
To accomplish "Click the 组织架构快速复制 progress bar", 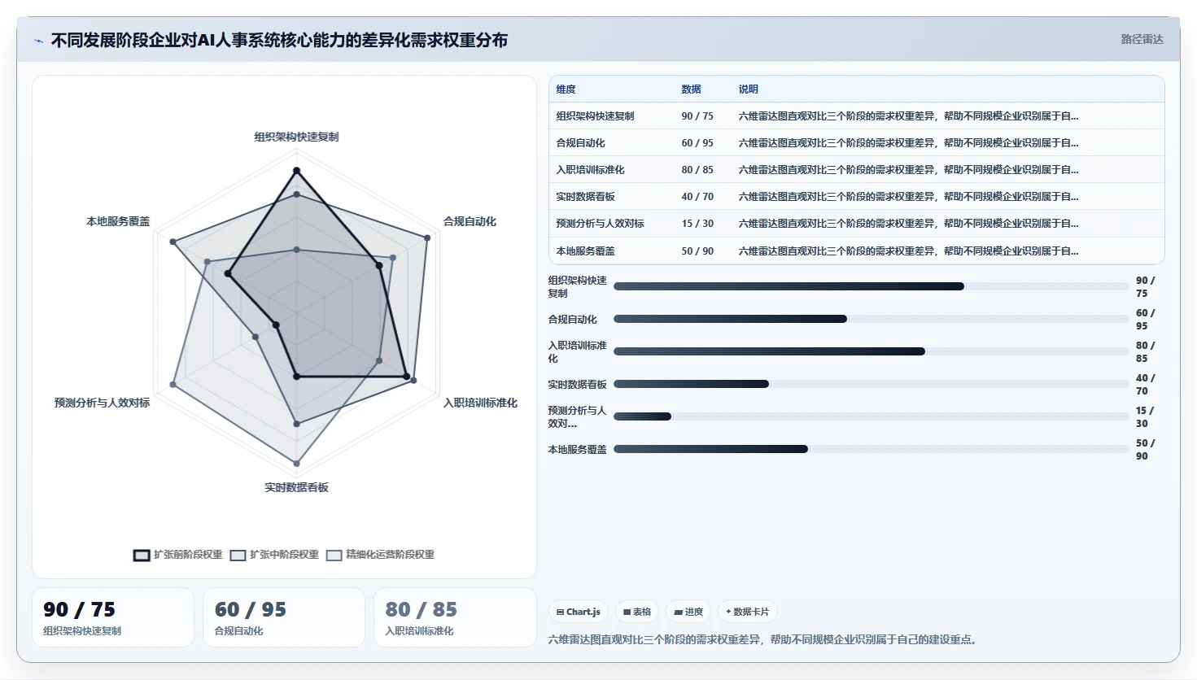I will (872, 286).
